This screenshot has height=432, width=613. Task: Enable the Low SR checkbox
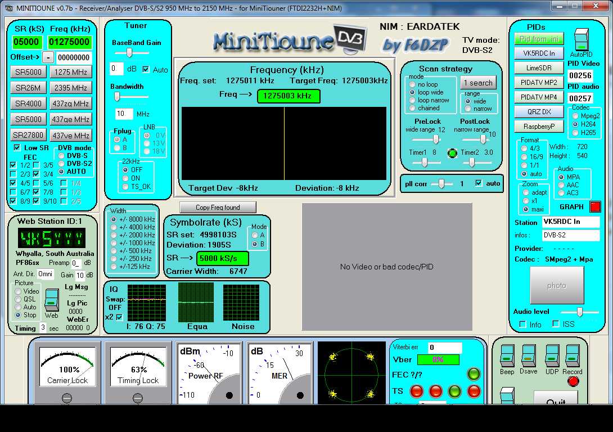click(17, 147)
